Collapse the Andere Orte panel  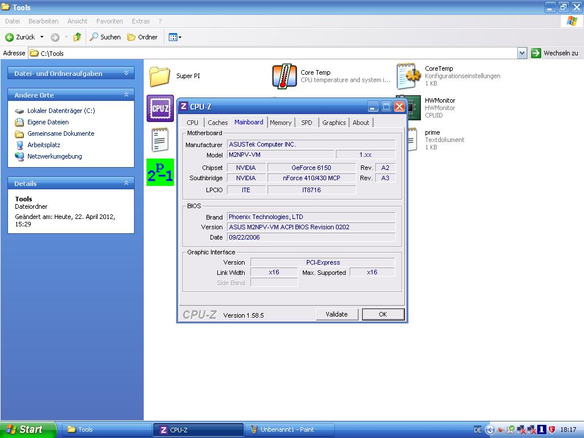(126, 95)
